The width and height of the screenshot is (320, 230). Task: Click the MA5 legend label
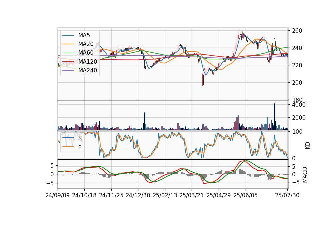84,35
